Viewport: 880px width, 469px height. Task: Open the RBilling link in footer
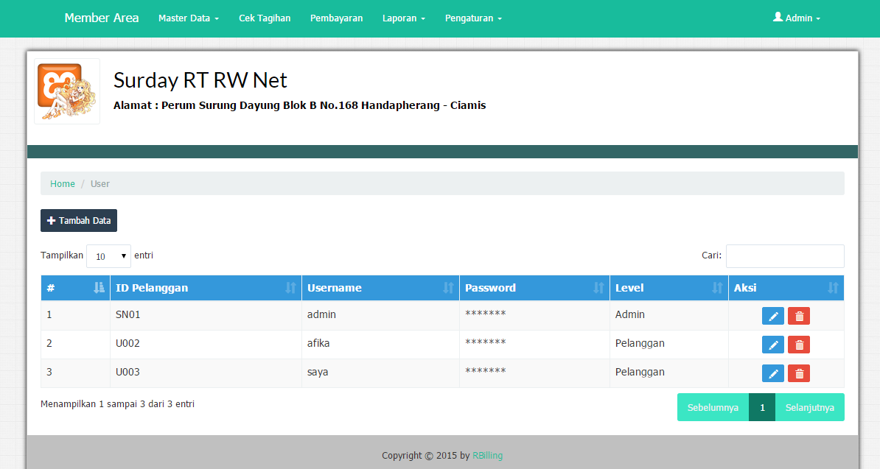click(x=487, y=455)
